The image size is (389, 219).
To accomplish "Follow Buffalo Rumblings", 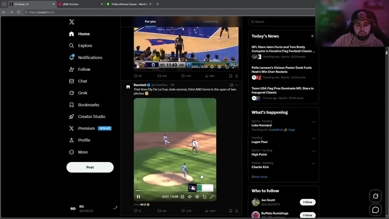I will [x=308, y=215].
